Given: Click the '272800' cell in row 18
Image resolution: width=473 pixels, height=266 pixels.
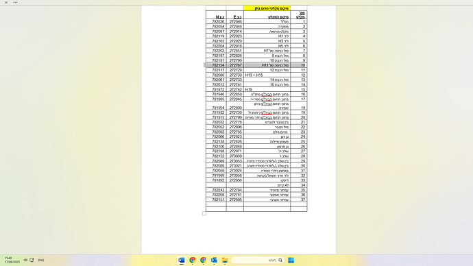Looking at the screenshot, I should point(235,106).
